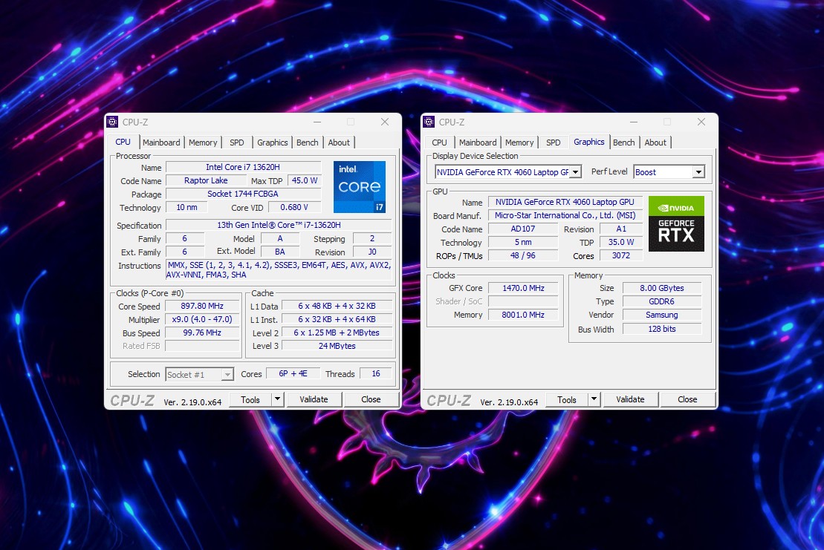Click Validate button in left CPU-Z window
Image resolution: width=824 pixels, height=550 pixels.
314,399
